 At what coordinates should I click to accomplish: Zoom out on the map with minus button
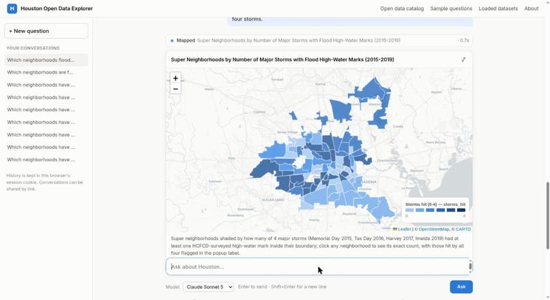175,89
